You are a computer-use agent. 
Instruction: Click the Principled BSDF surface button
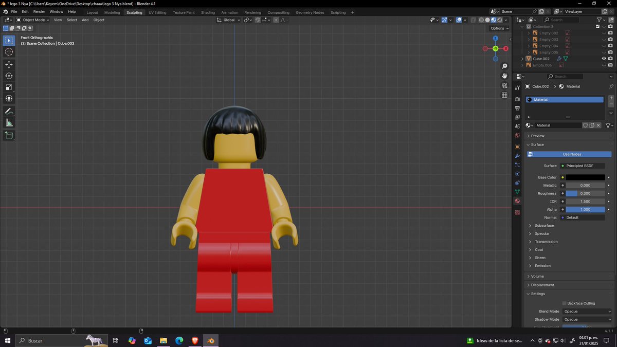[x=583, y=166]
